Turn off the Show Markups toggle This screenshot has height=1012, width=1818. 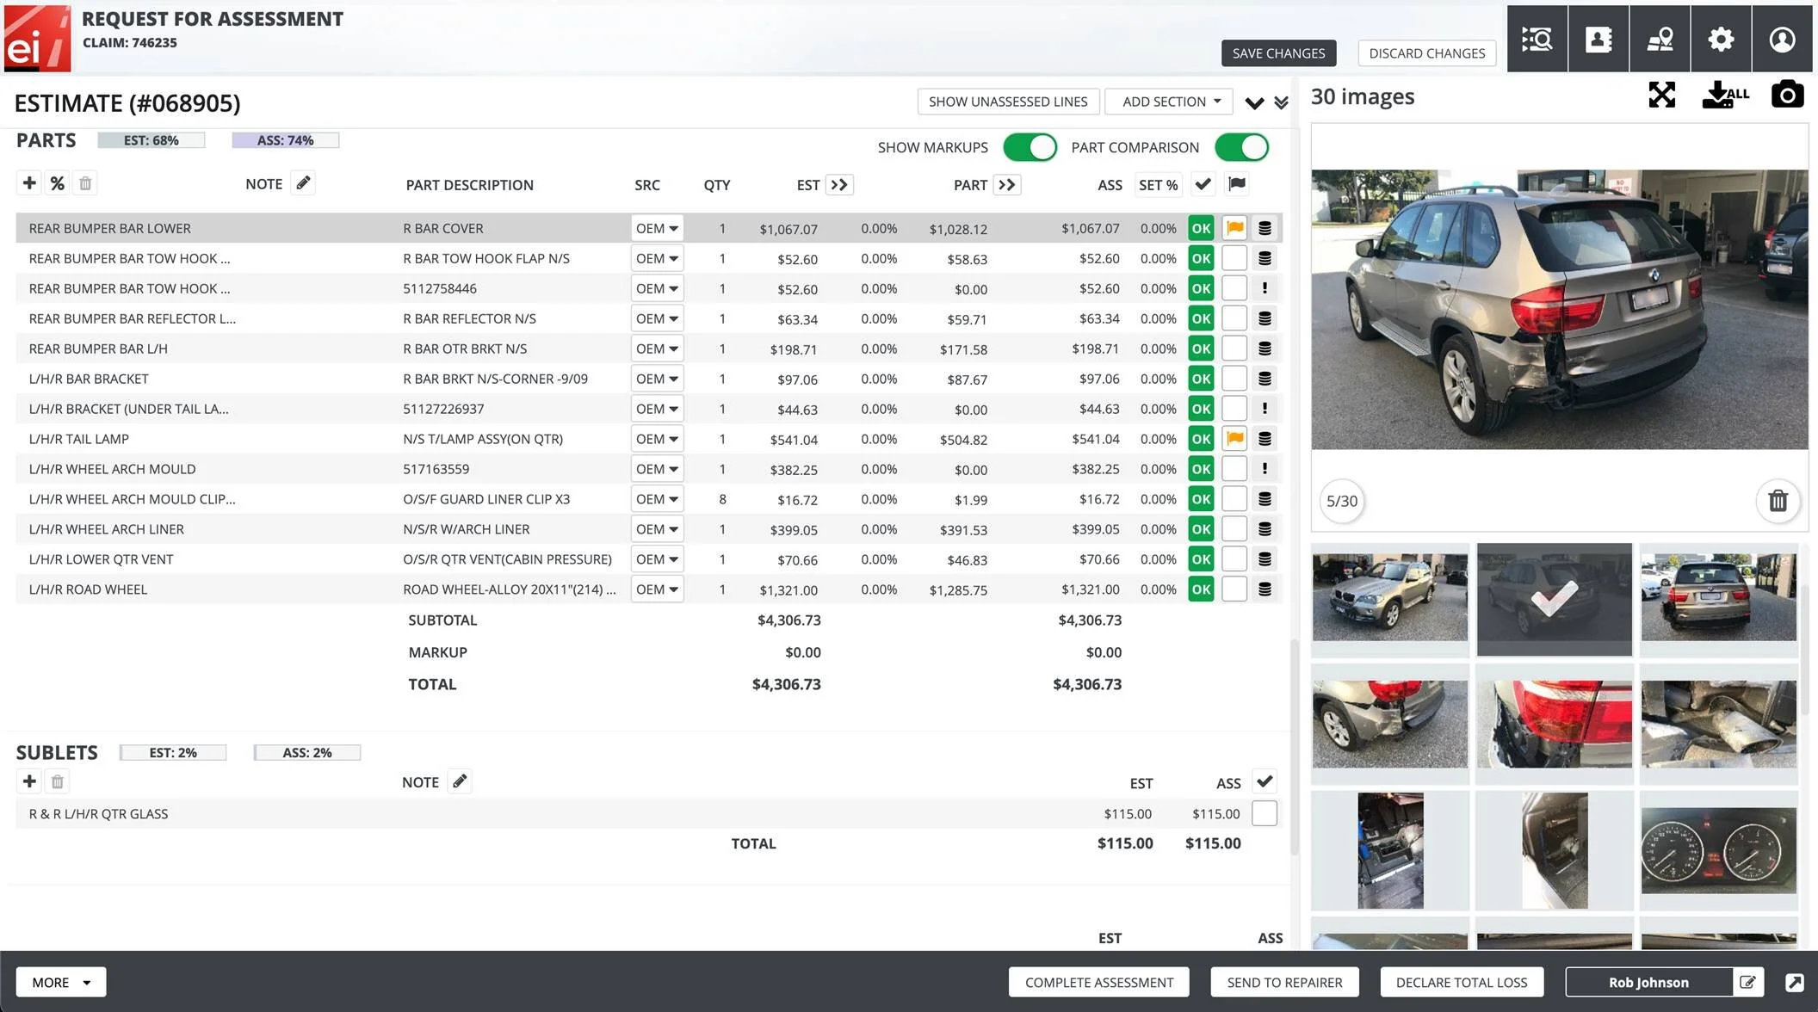coord(1030,147)
